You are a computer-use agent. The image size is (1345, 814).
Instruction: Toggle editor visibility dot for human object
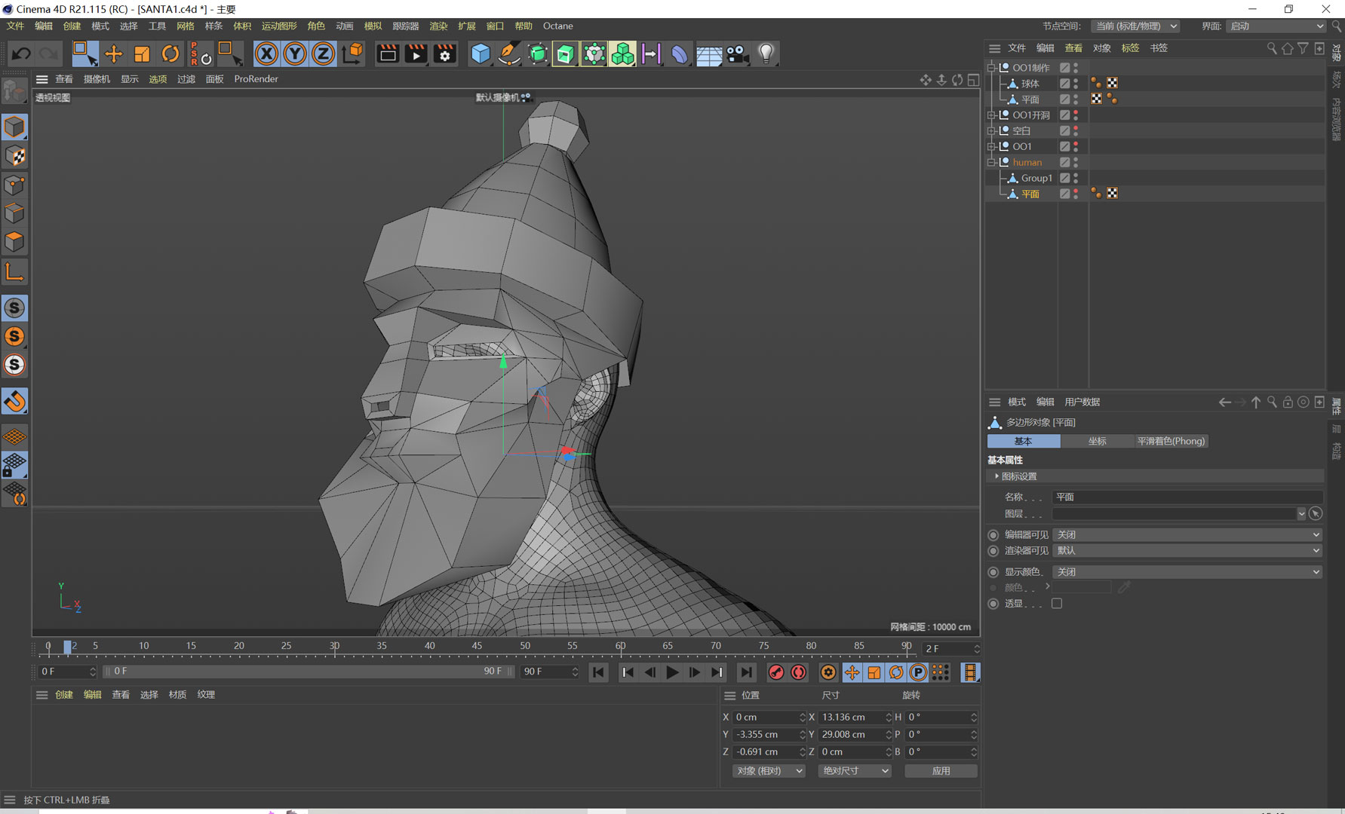(1076, 159)
